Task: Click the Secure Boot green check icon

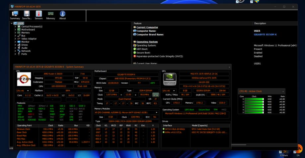Action: coord(135,53)
